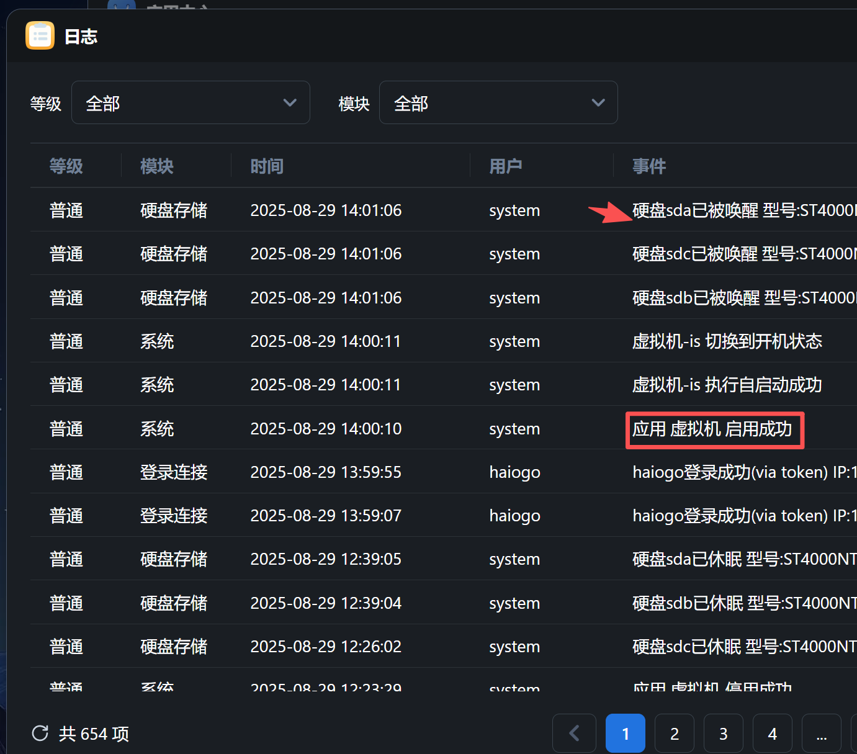Viewport: 857px width, 754px height.
Task: Expand the 等级 dropdown chevron arrow
Action: (x=289, y=102)
